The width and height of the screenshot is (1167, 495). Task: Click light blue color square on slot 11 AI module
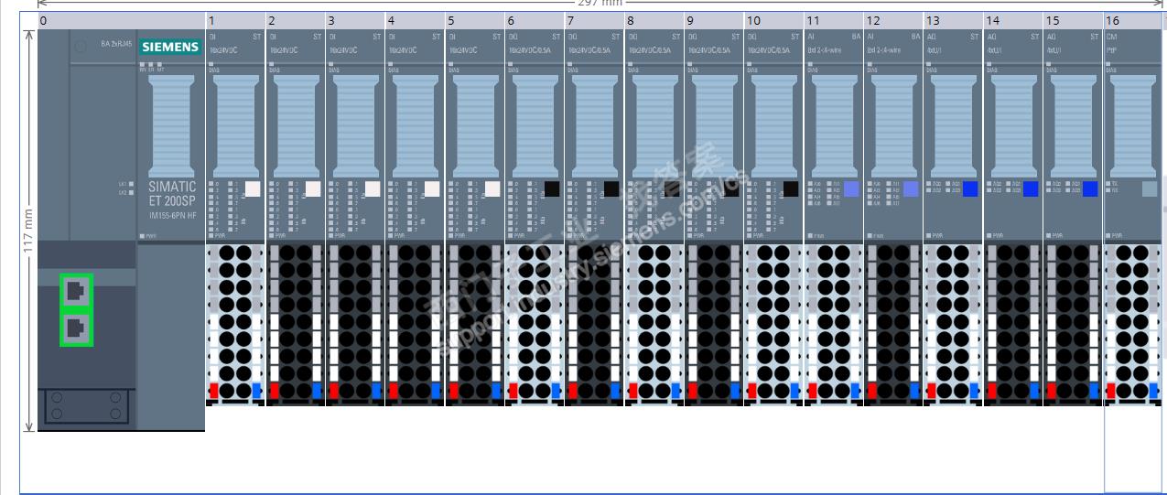click(x=851, y=189)
